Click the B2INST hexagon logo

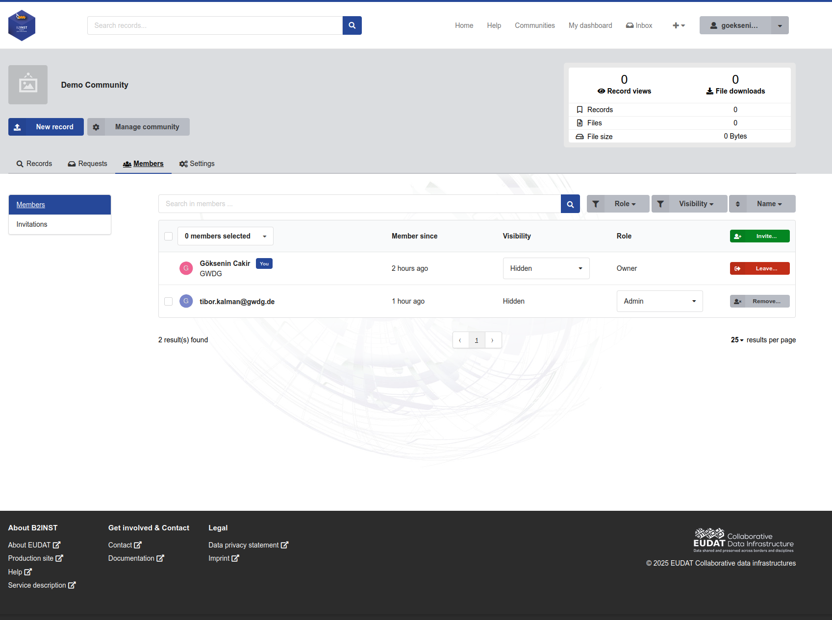click(x=22, y=25)
